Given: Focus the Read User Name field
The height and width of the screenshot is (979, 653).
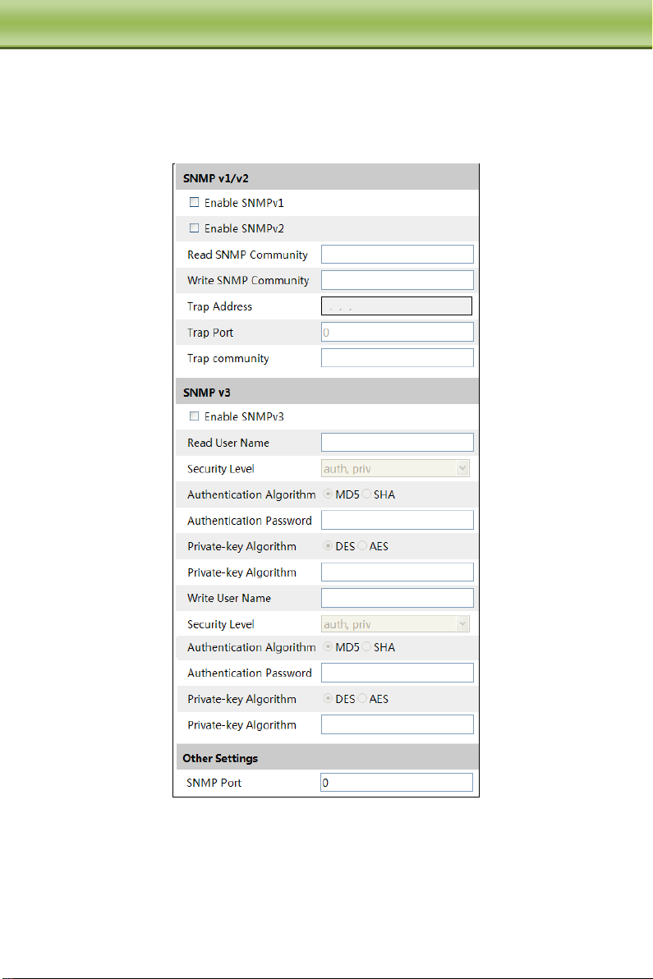Looking at the screenshot, I should pos(397,443).
